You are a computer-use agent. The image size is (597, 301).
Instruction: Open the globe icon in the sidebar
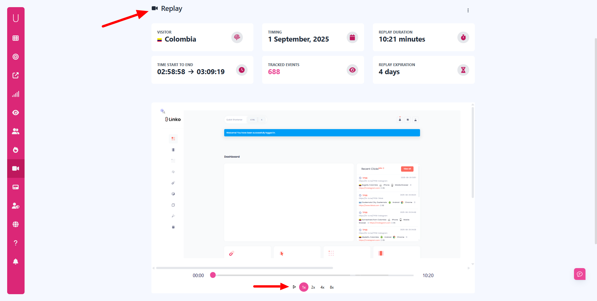[x=16, y=224]
